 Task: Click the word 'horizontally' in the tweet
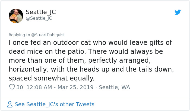[x=28, y=69]
